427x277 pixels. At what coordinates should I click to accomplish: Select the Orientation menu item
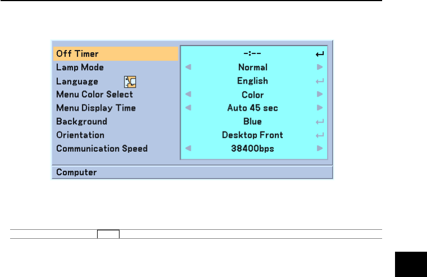click(80, 135)
